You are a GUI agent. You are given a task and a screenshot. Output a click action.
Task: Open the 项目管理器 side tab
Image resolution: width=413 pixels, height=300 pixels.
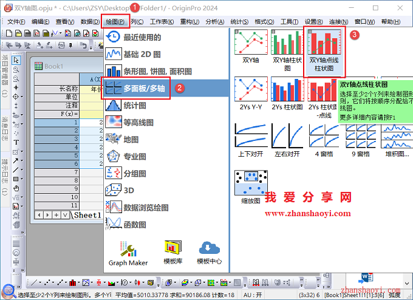(5, 77)
